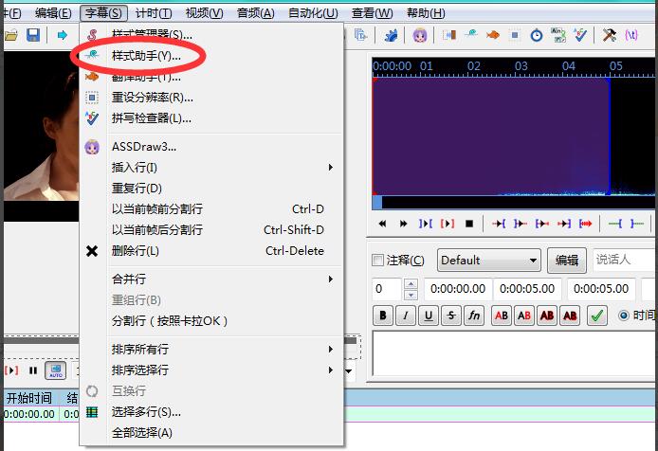The height and width of the screenshot is (451, 658).
Task: Open 拼写检查器(L) from the menu
Action: tap(212, 118)
